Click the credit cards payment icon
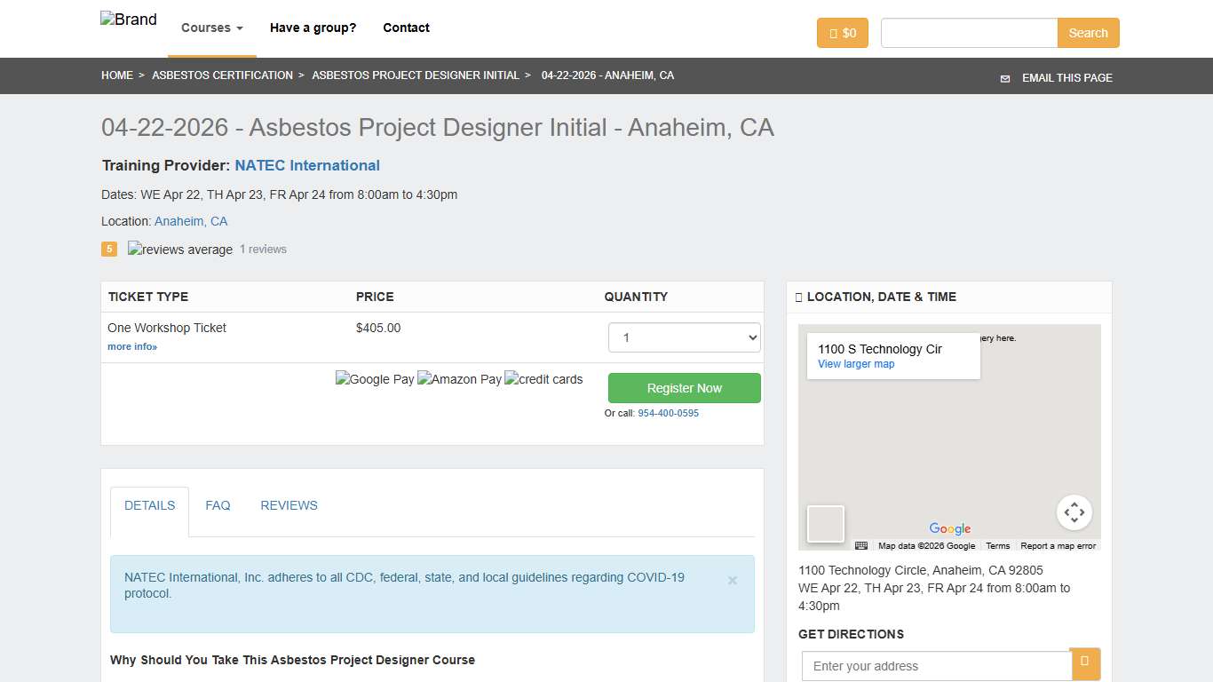Image resolution: width=1213 pixels, height=682 pixels. (x=543, y=379)
